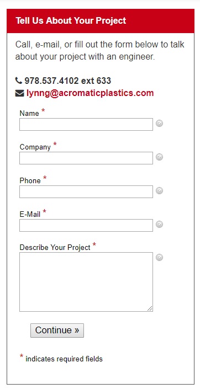Focus the E-Mail input field
The width and height of the screenshot is (200, 389).
86,225
